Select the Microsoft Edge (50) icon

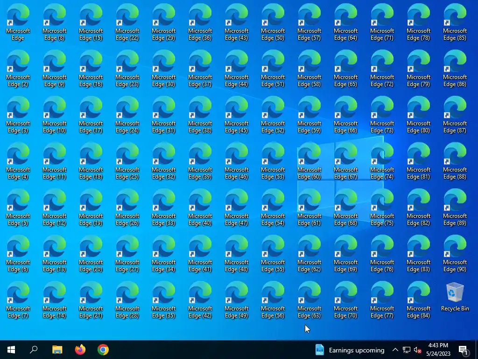click(x=273, y=22)
